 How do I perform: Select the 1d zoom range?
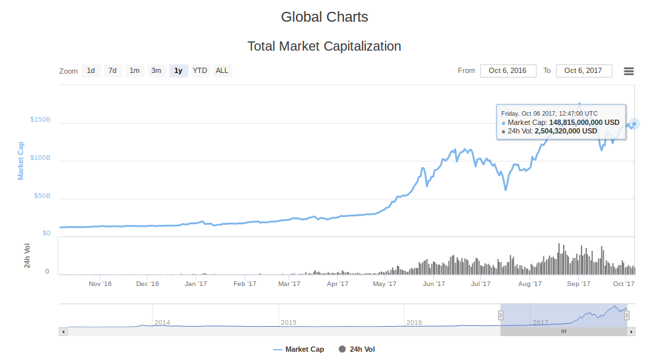click(91, 71)
